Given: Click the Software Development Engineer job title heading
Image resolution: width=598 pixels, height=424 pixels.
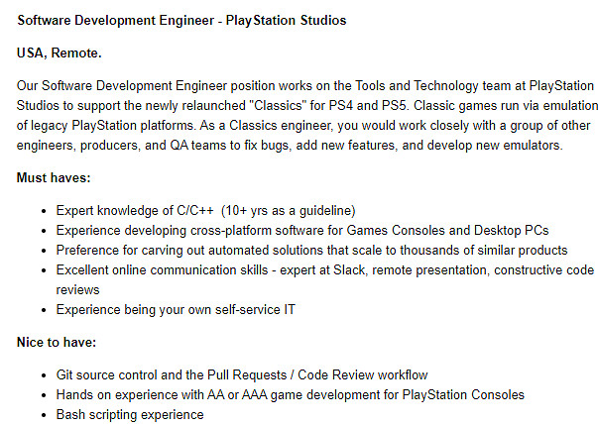Looking at the screenshot, I should tap(181, 20).
